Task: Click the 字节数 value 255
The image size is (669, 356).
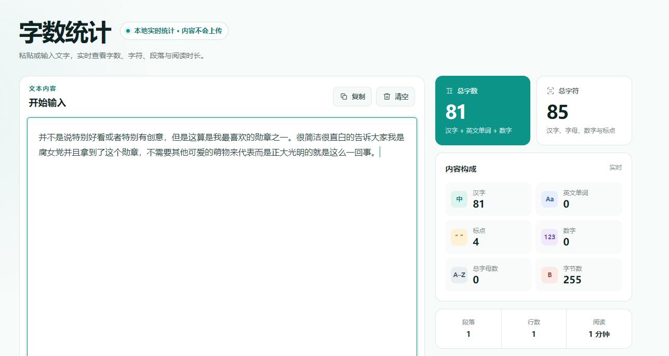Action: 572,280
